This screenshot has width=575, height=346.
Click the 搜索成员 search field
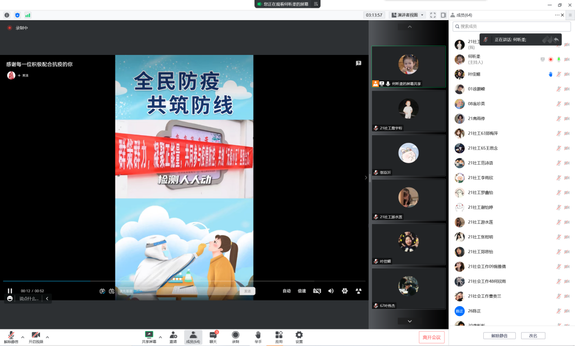pos(512,26)
